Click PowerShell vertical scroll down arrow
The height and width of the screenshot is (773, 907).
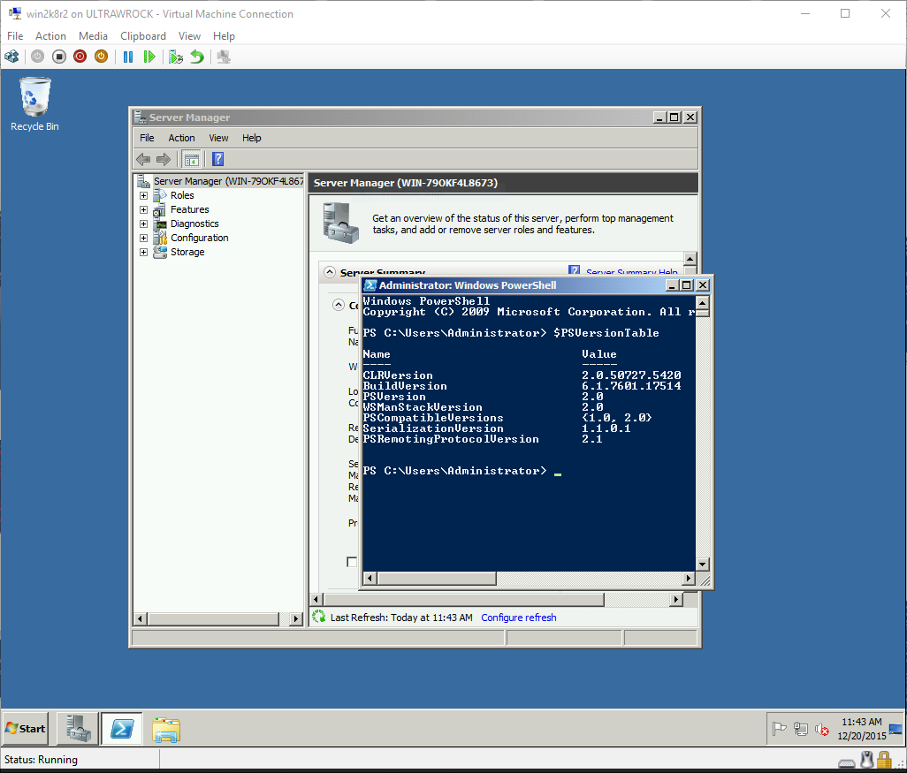[702, 565]
